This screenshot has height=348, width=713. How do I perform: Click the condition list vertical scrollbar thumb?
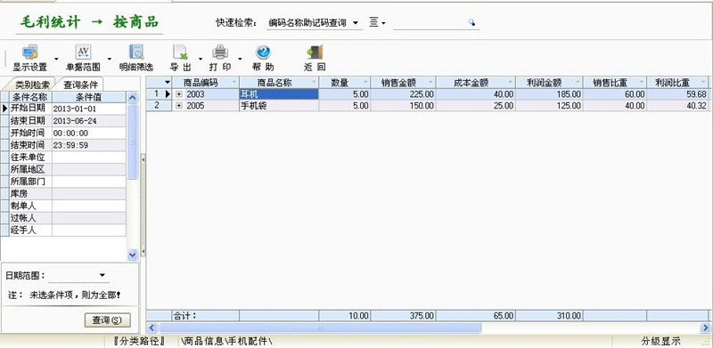point(132,142)
